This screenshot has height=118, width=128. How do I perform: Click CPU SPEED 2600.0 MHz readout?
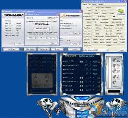coord(80,56)
